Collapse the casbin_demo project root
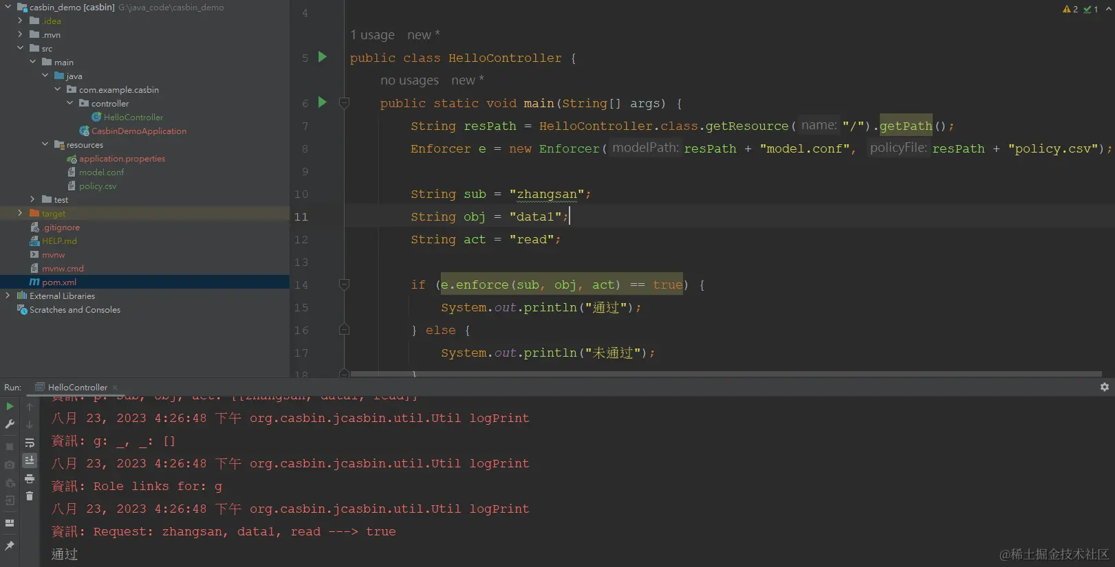The width and height of the screenshot is (1115, 567). 8,7
